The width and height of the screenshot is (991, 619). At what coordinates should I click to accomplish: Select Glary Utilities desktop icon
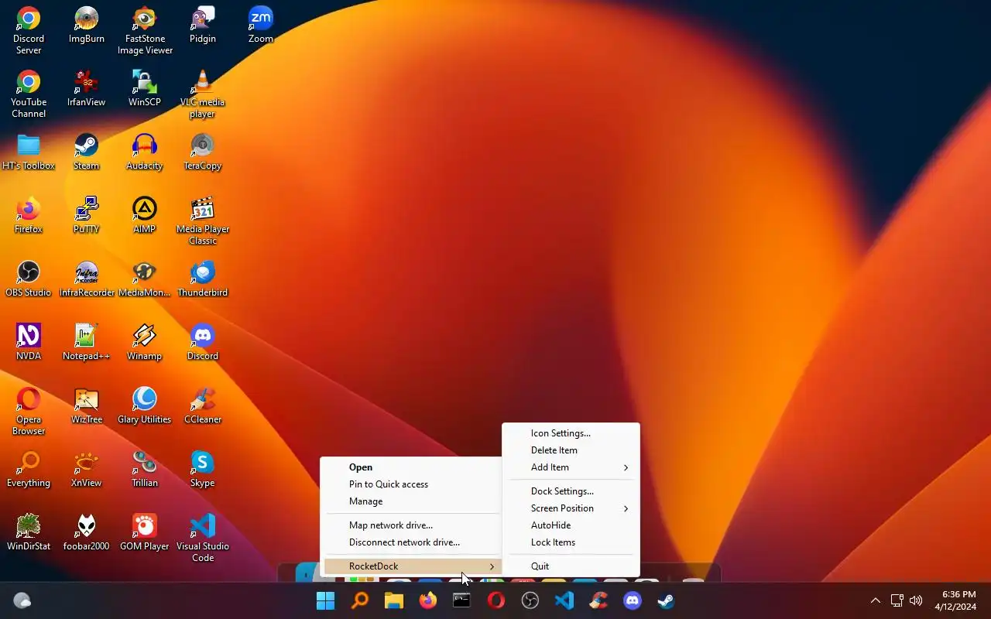(x=145, y=405)
